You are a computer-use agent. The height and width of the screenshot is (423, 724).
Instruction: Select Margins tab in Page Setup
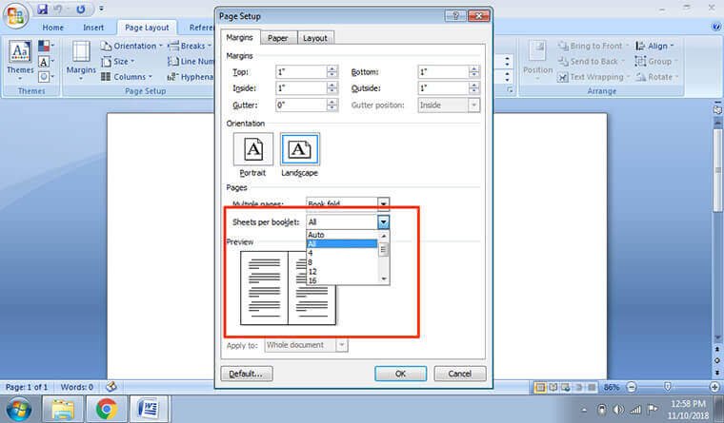tap(240, 37)
